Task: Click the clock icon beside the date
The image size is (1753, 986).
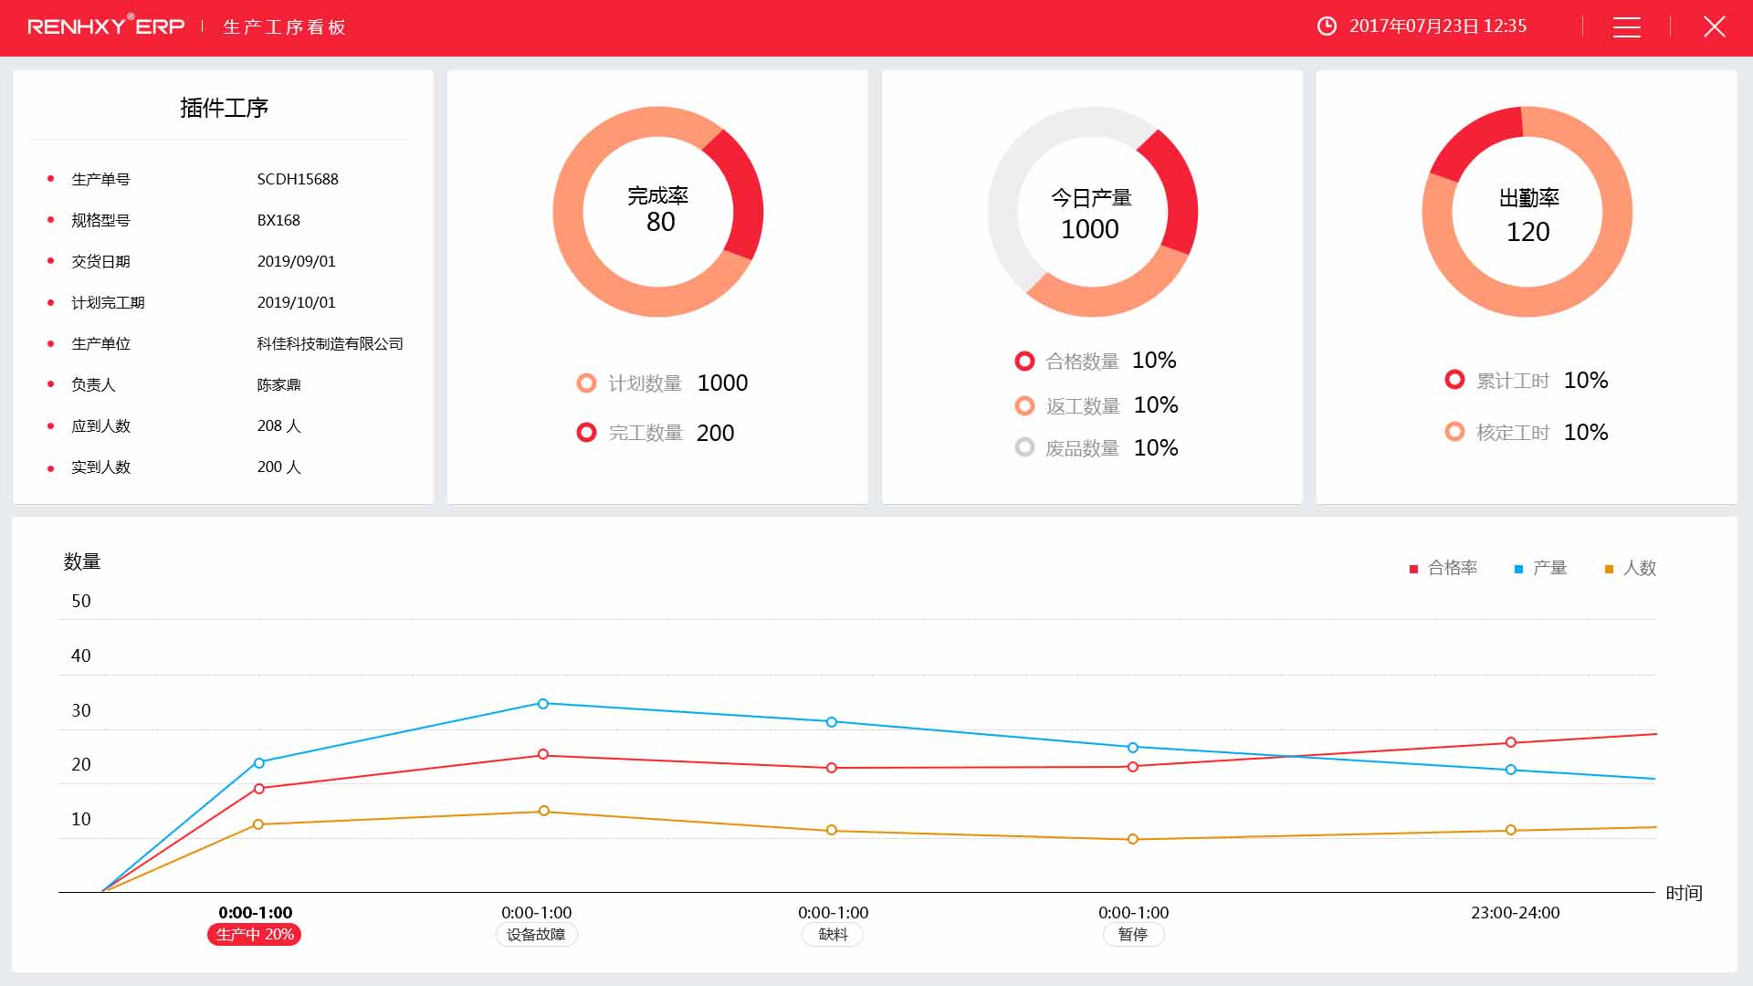Action: (1327, 26)
